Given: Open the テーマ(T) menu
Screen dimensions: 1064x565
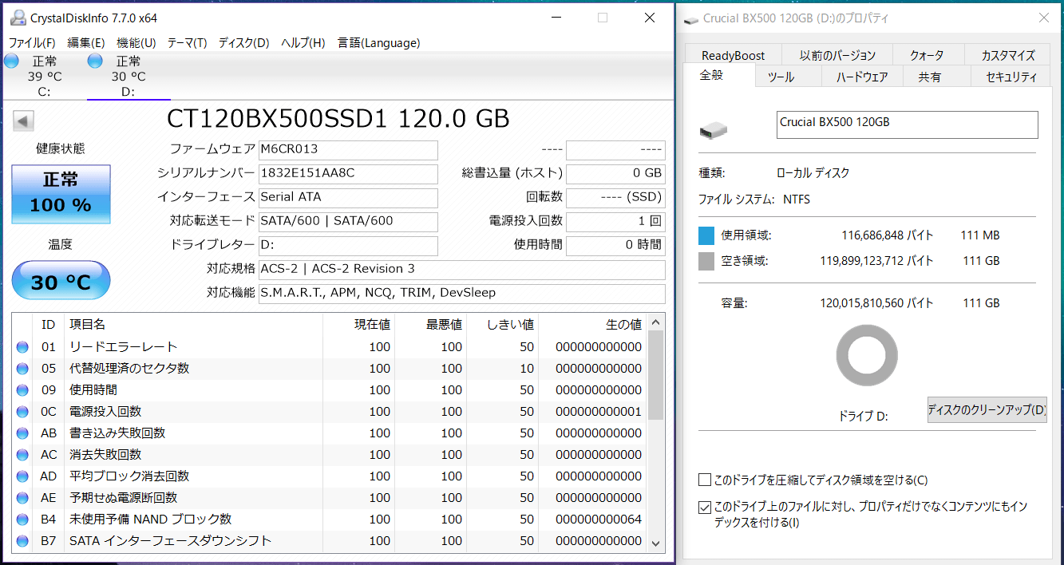Looking at the screenshot, I should pos(188,43).
